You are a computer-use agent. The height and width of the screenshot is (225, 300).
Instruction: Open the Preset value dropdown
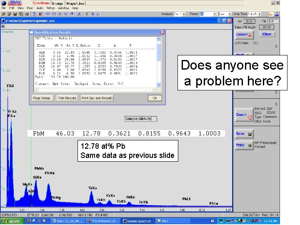tap(215, 14)
